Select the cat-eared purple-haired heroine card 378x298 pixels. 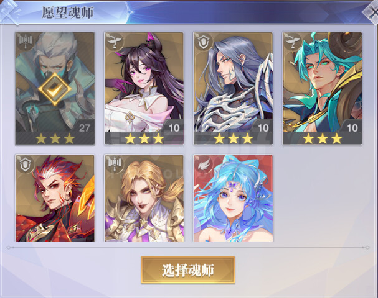(144, 88)
